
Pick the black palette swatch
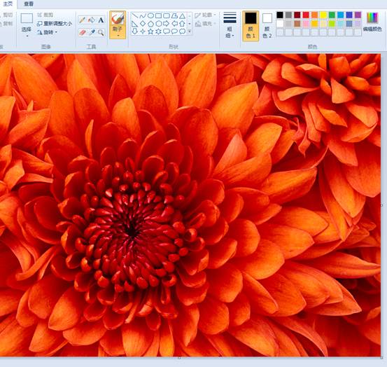tap(280, 15)
